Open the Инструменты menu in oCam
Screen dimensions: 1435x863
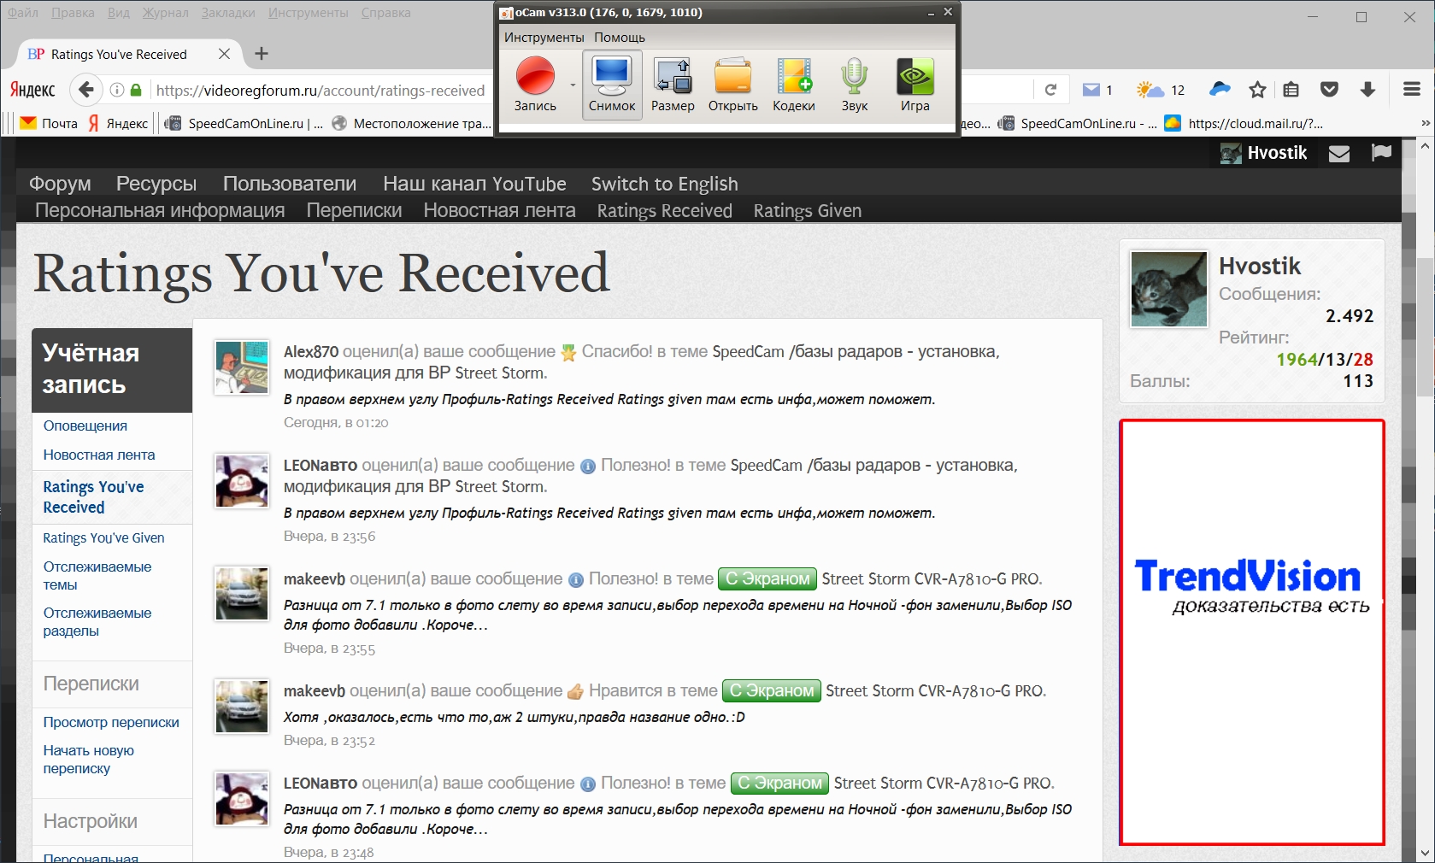pyautogui.click(x=544, y=38)
